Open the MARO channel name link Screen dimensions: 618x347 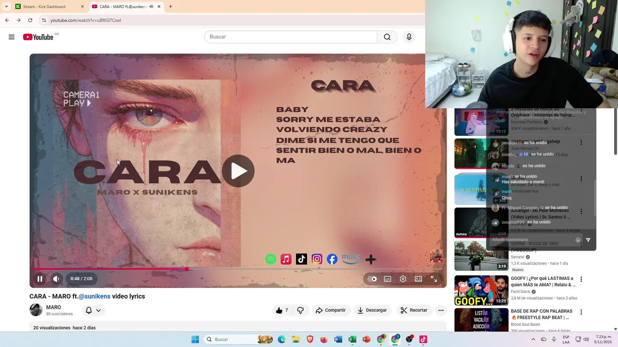[54, 307]
